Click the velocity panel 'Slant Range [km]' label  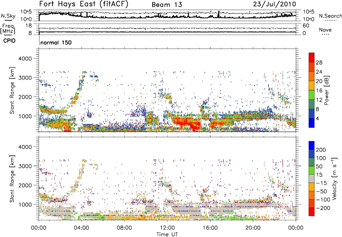pyautogui.click(x=12, y=179)
